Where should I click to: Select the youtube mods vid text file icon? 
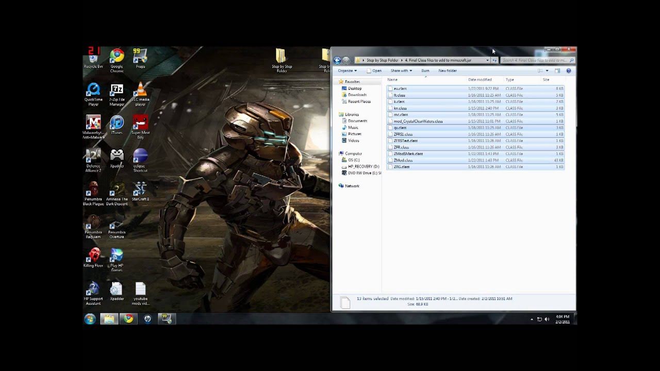[140, 293]
